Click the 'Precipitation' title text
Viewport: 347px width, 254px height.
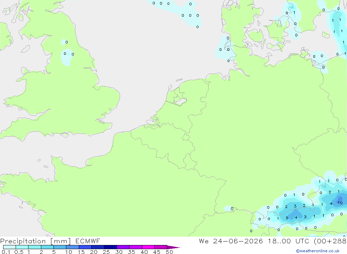(23, 241)
